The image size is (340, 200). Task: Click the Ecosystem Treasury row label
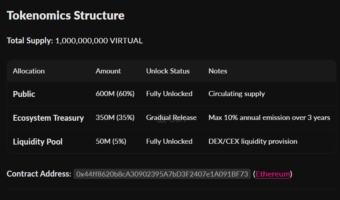48,118
